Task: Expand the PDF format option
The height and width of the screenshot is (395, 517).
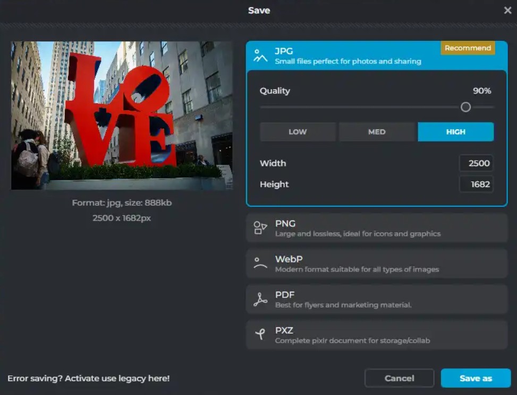Action: point(377,299)
